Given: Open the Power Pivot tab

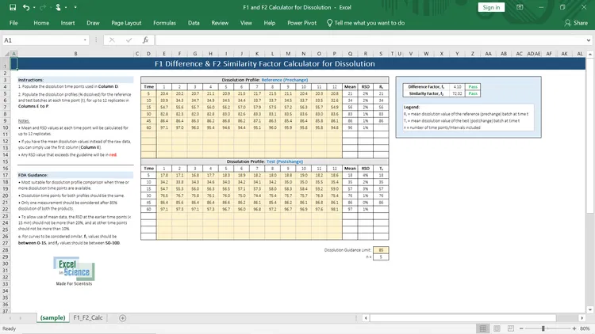Looking at the screenshot, I should (x=301, y=23).
